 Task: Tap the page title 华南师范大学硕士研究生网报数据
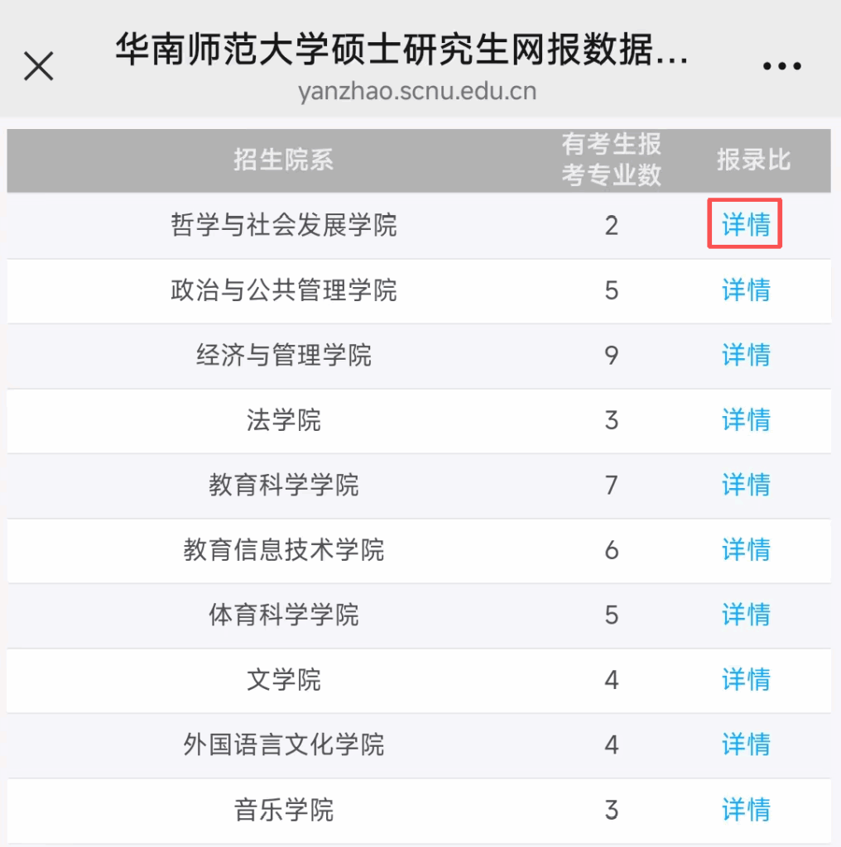(x=402, y=51)
